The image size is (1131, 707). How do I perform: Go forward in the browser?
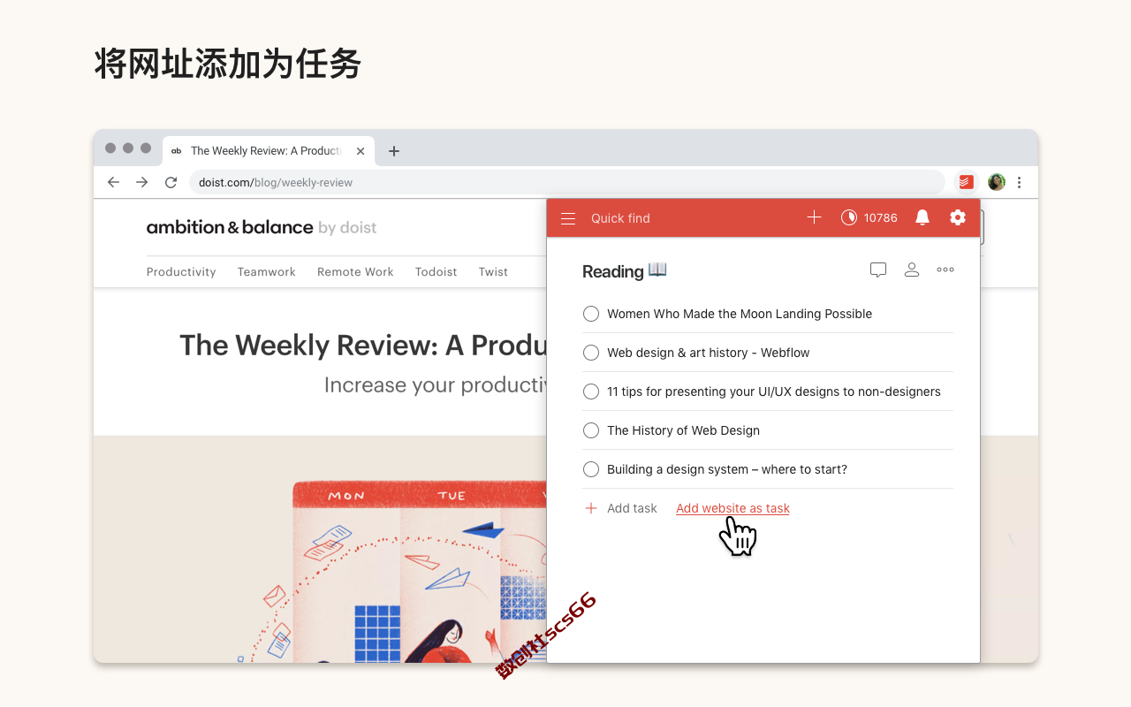[141, 182]
